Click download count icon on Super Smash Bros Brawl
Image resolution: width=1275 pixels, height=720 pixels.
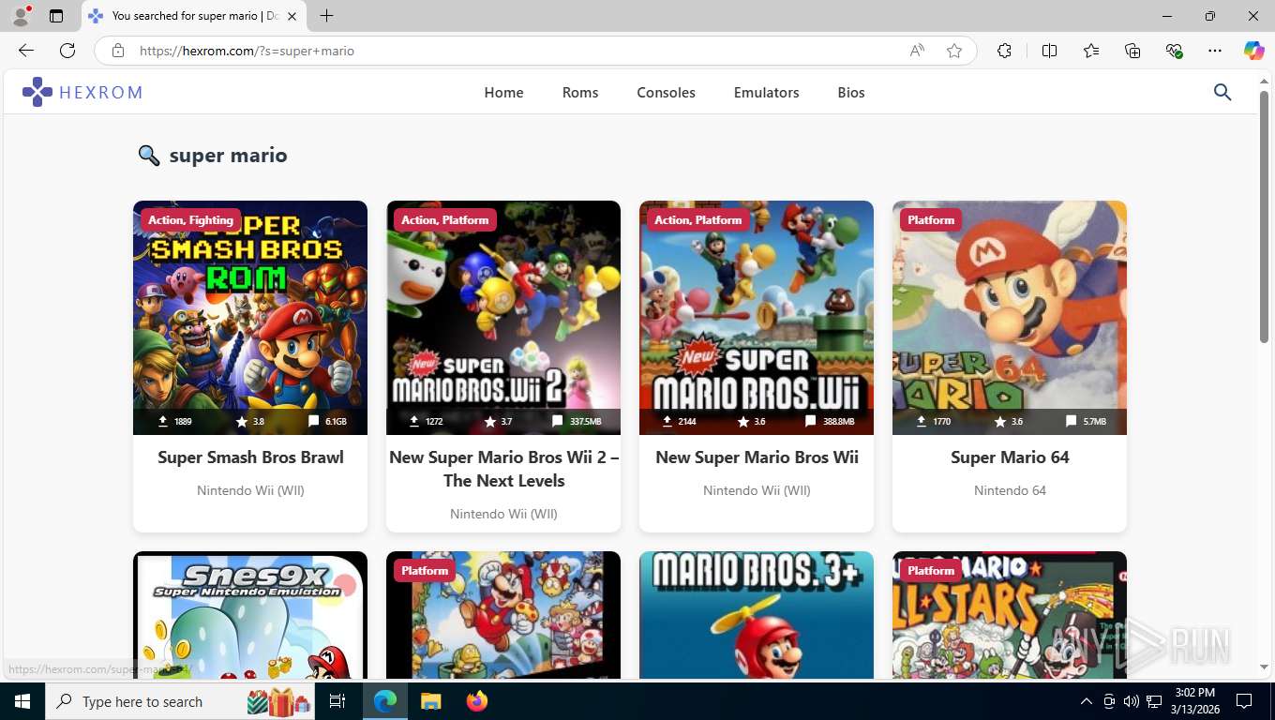tap(163, 422)
